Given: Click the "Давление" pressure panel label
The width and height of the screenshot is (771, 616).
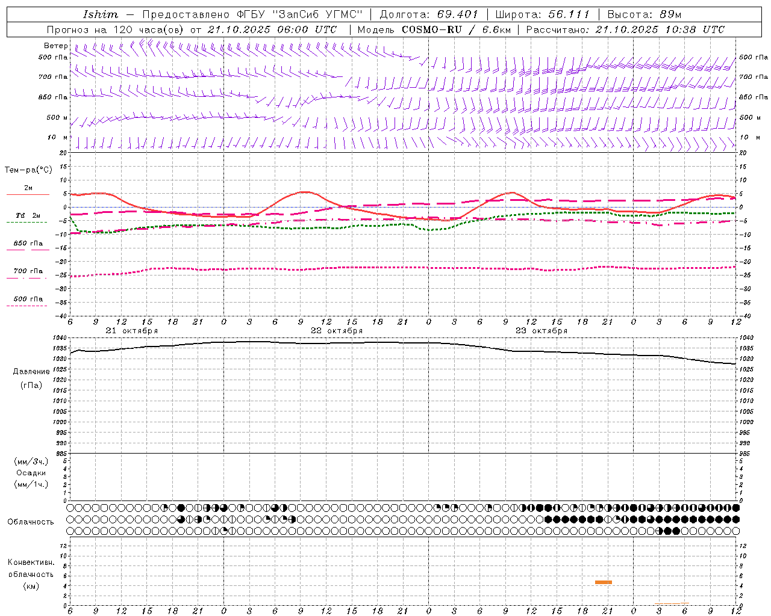Looking at the screenshot, I should tap(31, 372).
